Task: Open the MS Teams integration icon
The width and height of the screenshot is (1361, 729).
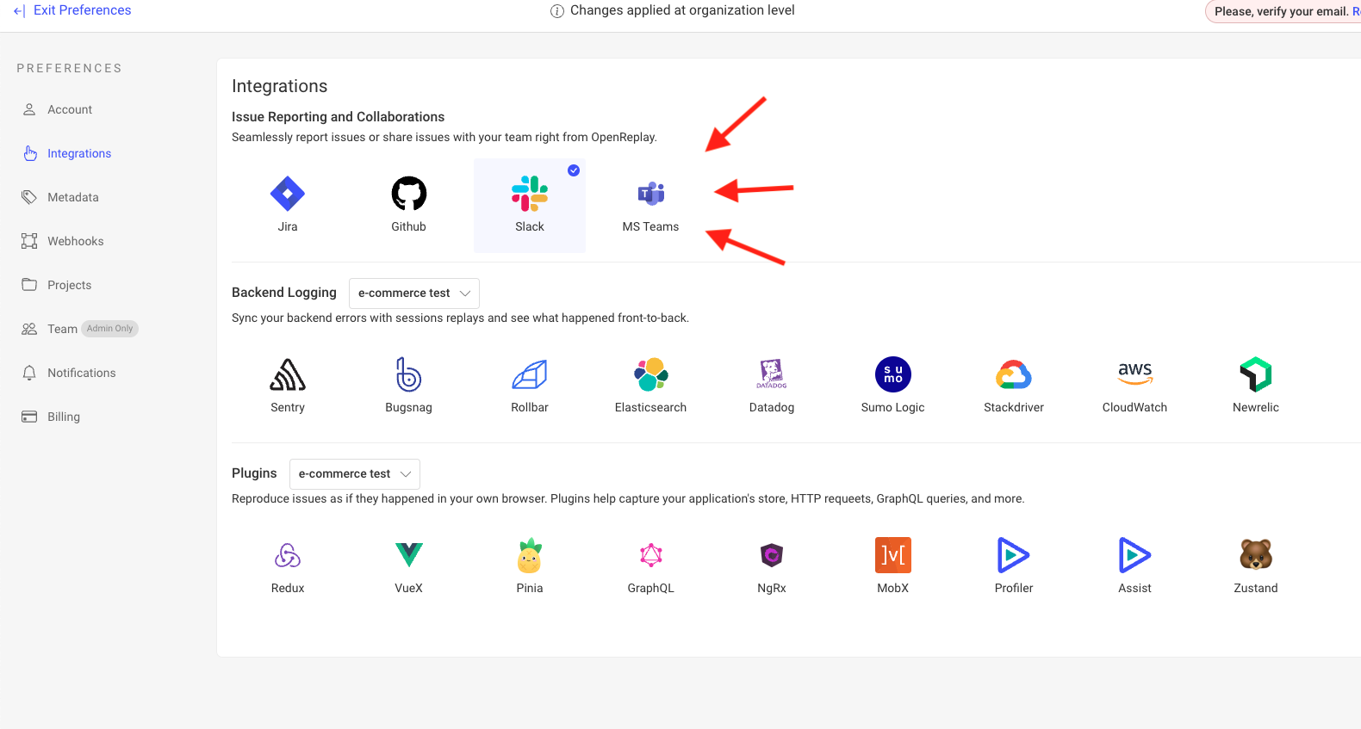Action: (x=651, y=194)
